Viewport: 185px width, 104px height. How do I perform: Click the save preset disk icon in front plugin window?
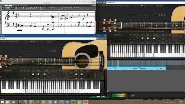102,38
